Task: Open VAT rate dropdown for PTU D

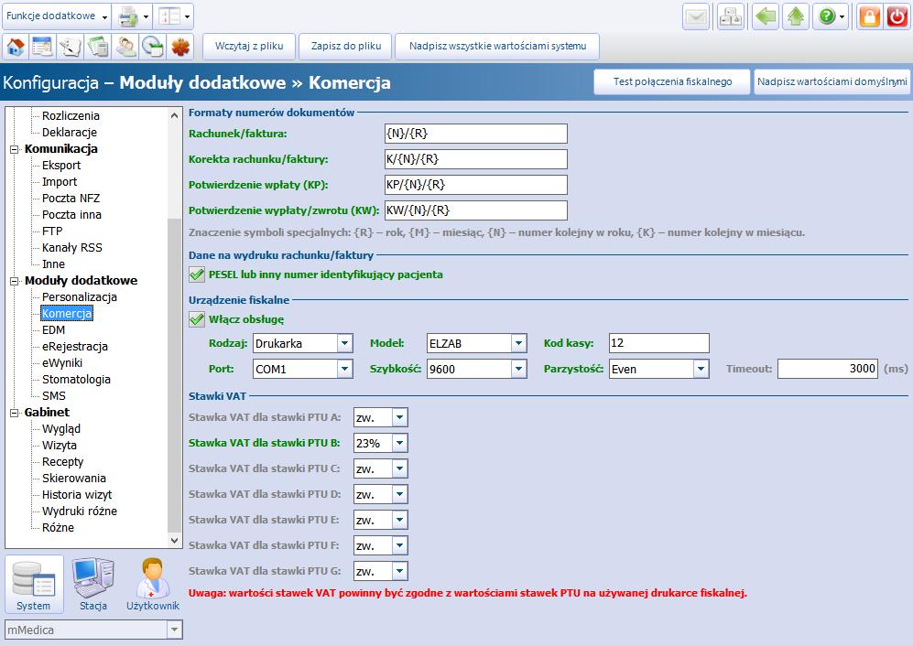Action: (399, 494)
